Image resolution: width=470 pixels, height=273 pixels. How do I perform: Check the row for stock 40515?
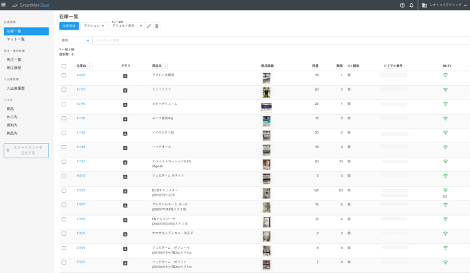pyautogui.click(x=64, y=176)
